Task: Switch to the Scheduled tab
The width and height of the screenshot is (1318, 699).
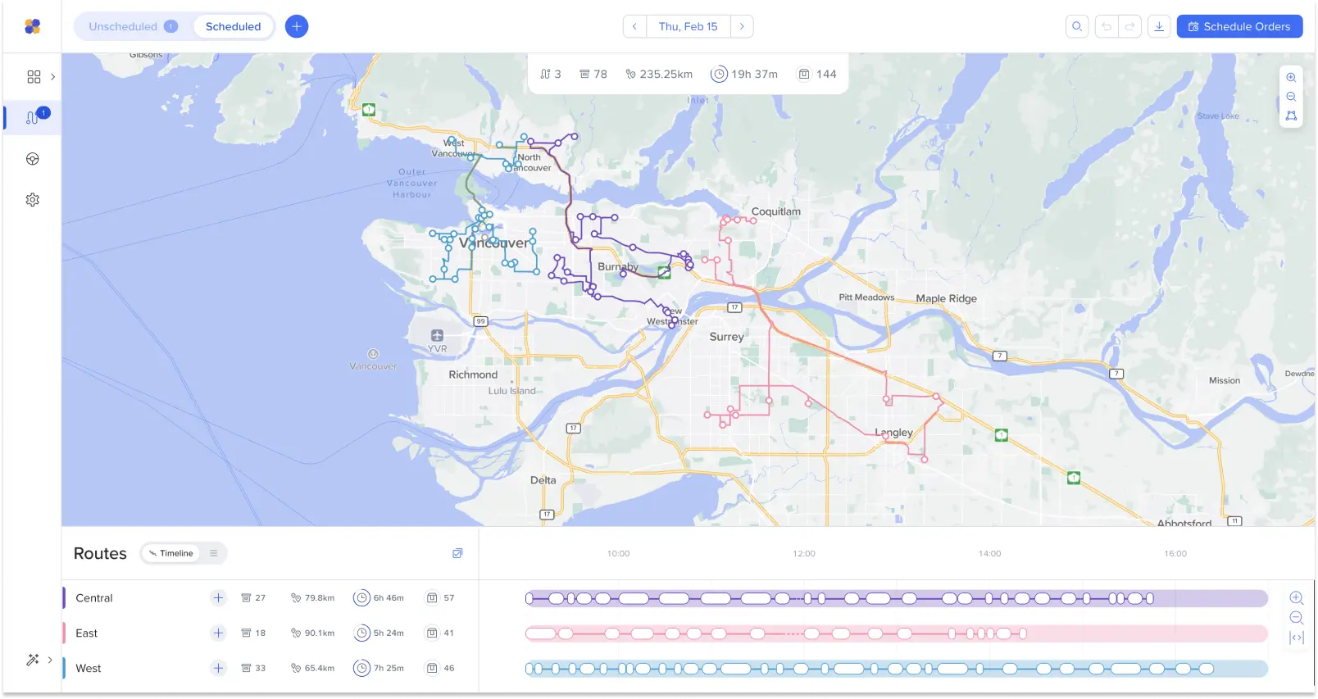Action: (234, 26)
